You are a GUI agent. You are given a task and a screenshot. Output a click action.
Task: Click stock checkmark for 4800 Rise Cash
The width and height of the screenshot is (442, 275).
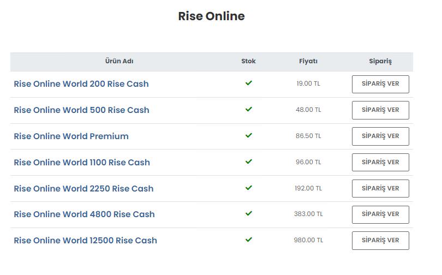[x=248, y=213]
